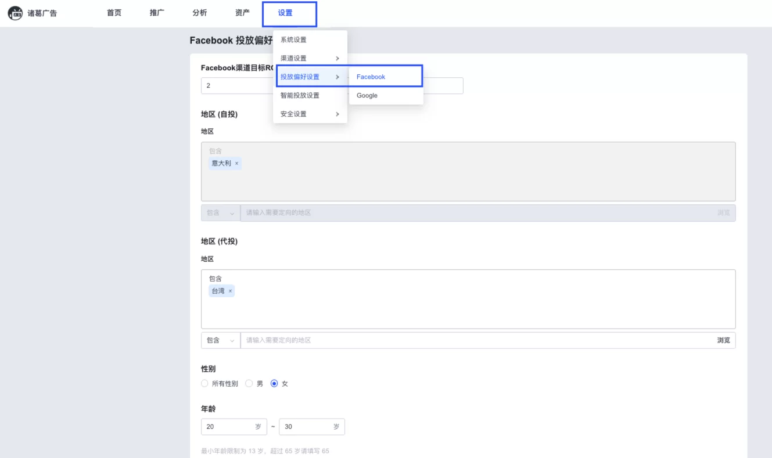Select the 所有性别 radio button

[204, 384]
